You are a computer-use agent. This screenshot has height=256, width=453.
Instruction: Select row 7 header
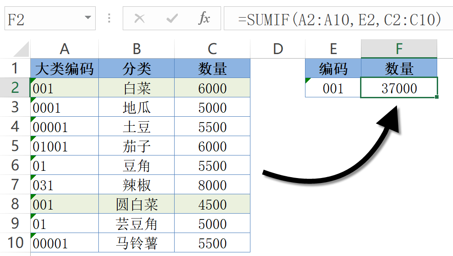click(x=15, y=184)
